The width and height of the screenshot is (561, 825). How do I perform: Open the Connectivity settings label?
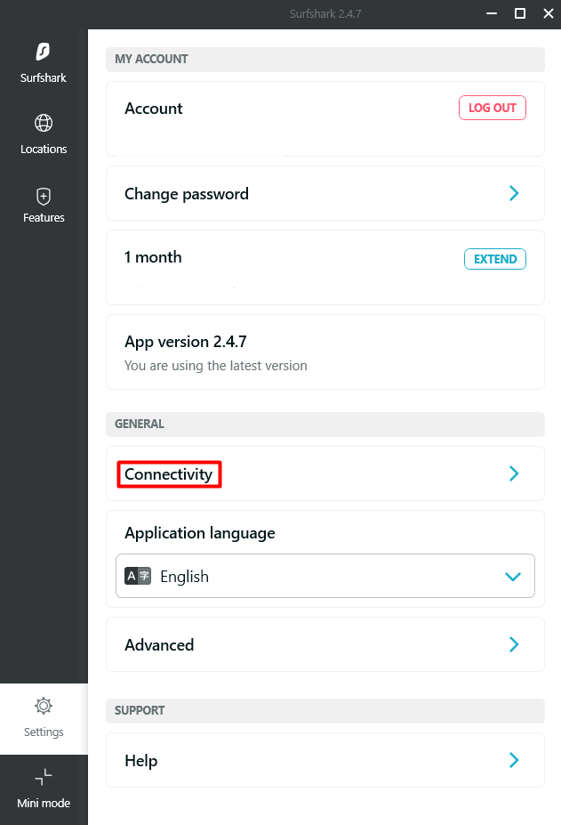click(x=169, y=474)
